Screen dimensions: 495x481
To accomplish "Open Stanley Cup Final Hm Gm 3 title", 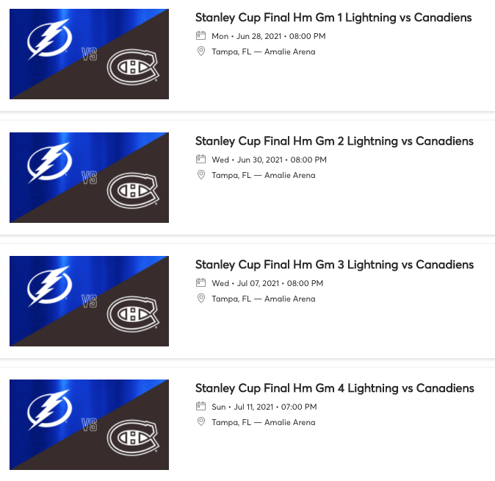I will tap(334, 265).
